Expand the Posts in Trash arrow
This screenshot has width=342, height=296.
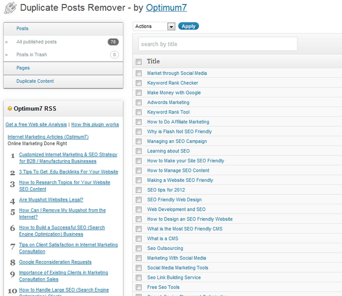click(x=7, y=55)
